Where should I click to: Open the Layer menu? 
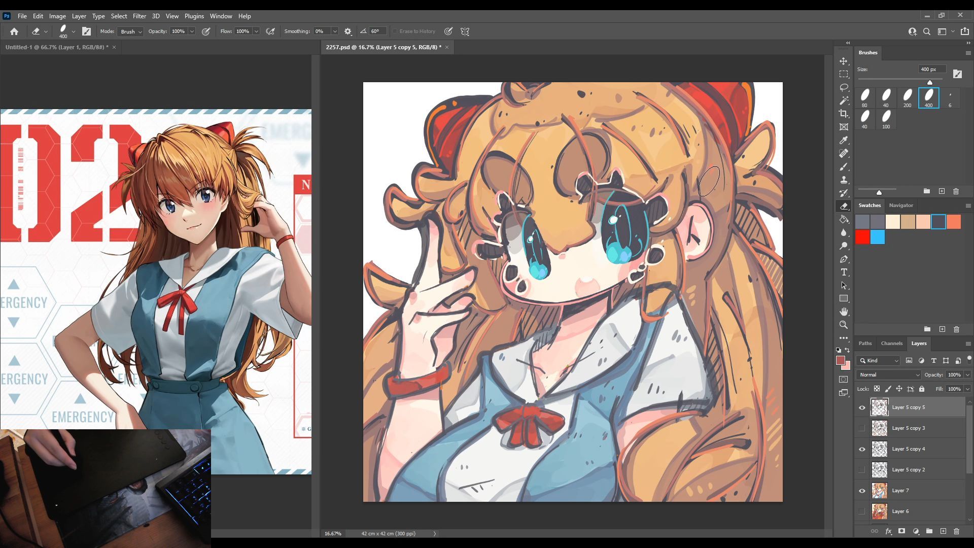click(x=79, y=16)
